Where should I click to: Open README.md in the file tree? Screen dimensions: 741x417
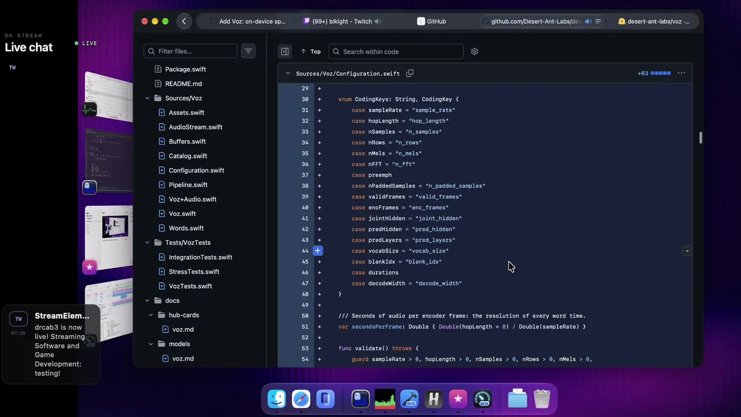[184, 84]
